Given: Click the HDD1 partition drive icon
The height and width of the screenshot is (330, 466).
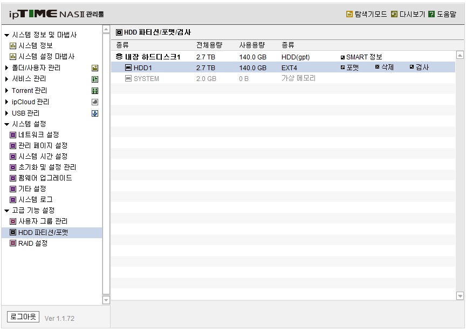Looking at the screenshot, I should pos(128,68).
